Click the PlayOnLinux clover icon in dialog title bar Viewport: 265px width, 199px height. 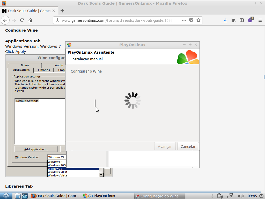tap(69, 45)
